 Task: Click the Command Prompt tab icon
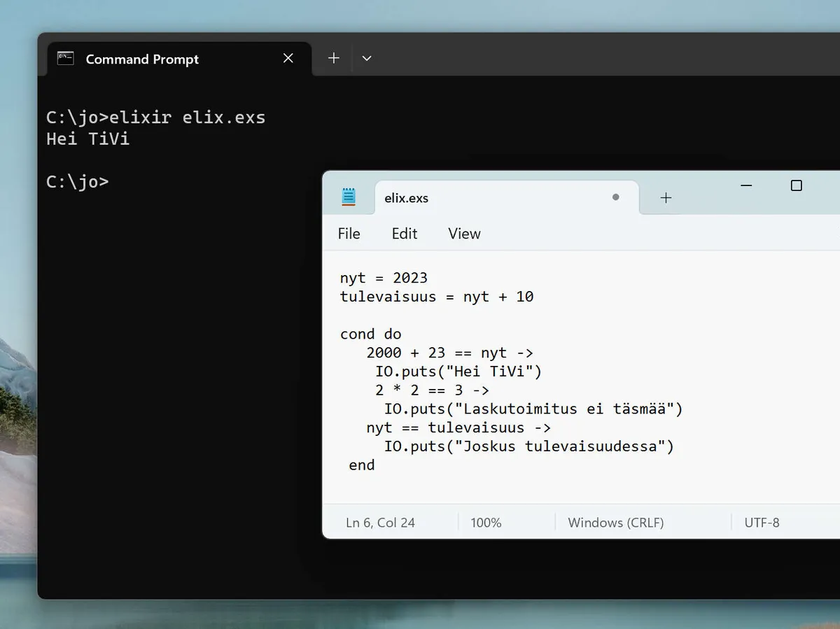point(66,59)
